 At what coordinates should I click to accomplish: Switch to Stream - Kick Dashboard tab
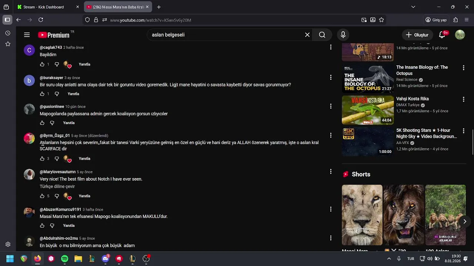pyautogui.click(x=49, y=7)
